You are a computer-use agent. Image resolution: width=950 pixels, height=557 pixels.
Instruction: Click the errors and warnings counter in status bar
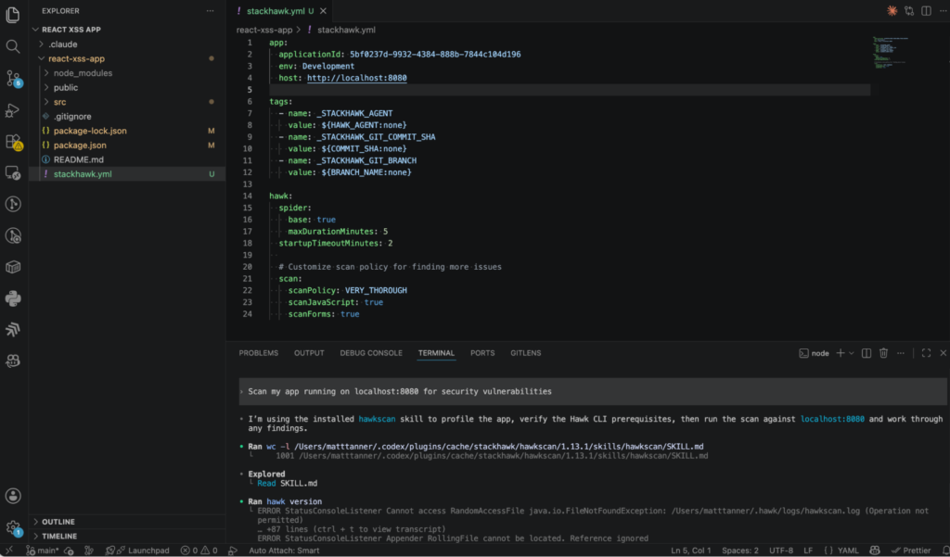(x=199, y=551)
